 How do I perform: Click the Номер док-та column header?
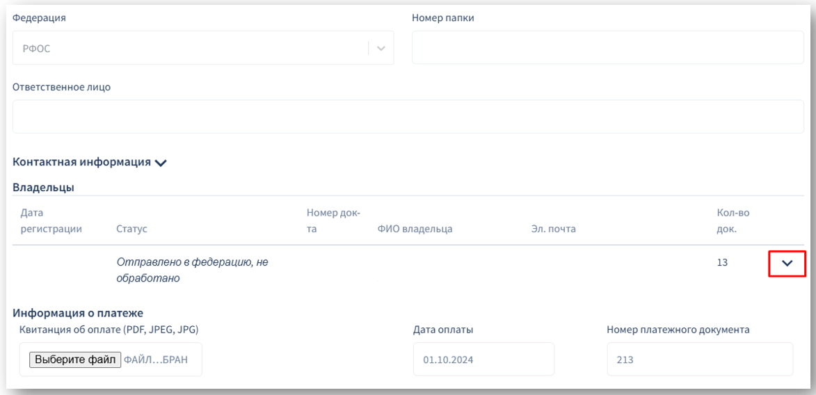coord(333,220)
